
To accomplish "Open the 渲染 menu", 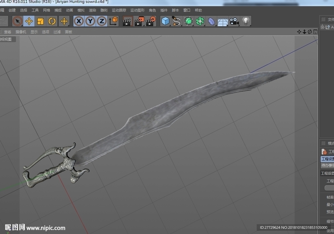I will tap(92, 10).
